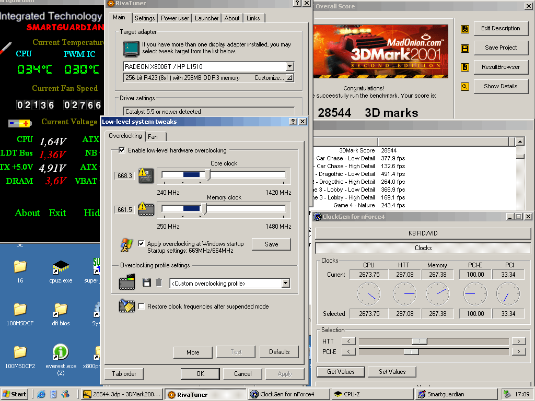The width and height of the screenshot is (535, 401).
Task: Click Cancel in Low-level system tweaks
Action: tap(242, 374)
